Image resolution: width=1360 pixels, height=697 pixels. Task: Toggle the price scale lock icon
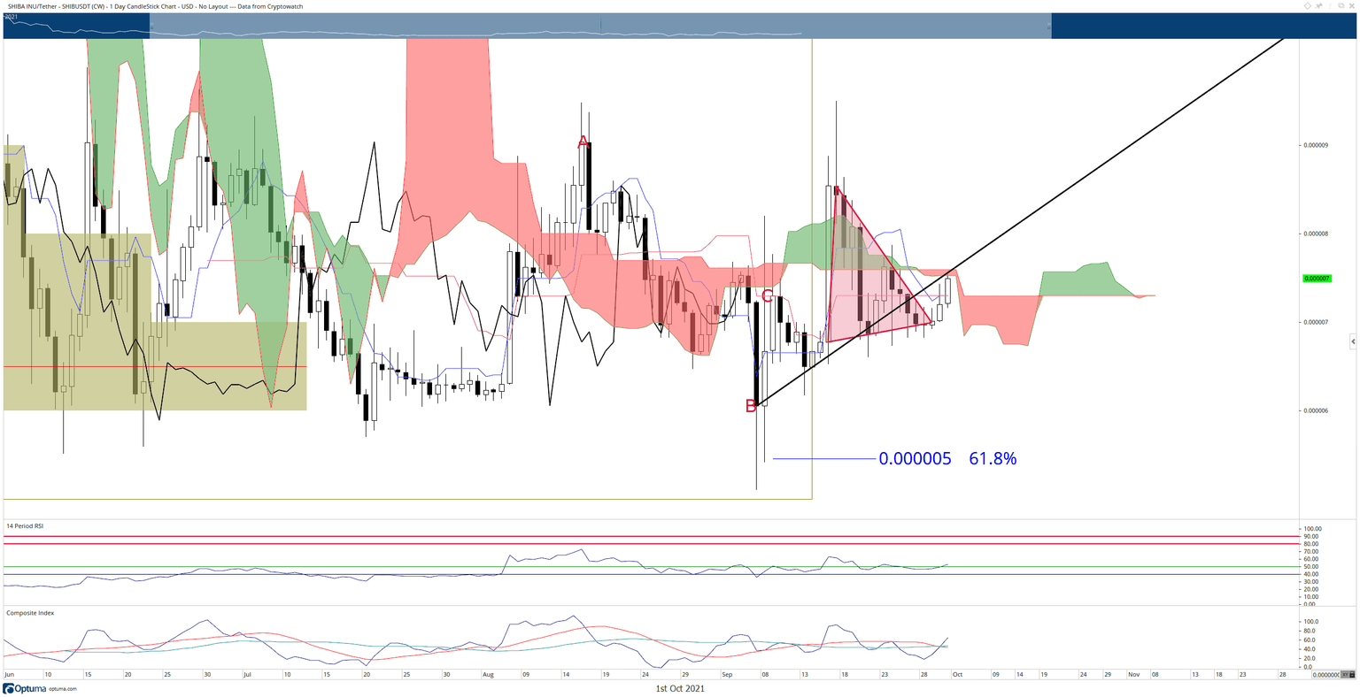click(x=1352, y=675)
